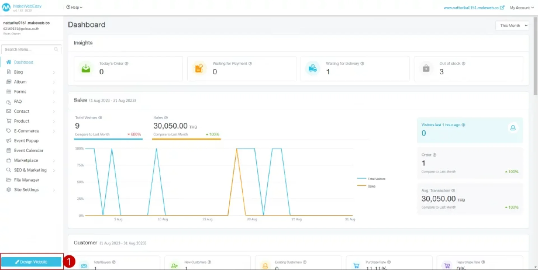Click the Waiting for Delivery truck icon
Screen dimensions: 538x270
point(312,68)
